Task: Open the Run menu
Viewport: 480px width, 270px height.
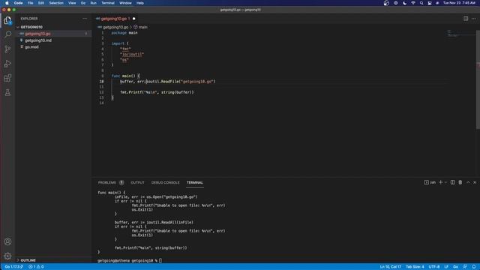Action: [93, 3]
